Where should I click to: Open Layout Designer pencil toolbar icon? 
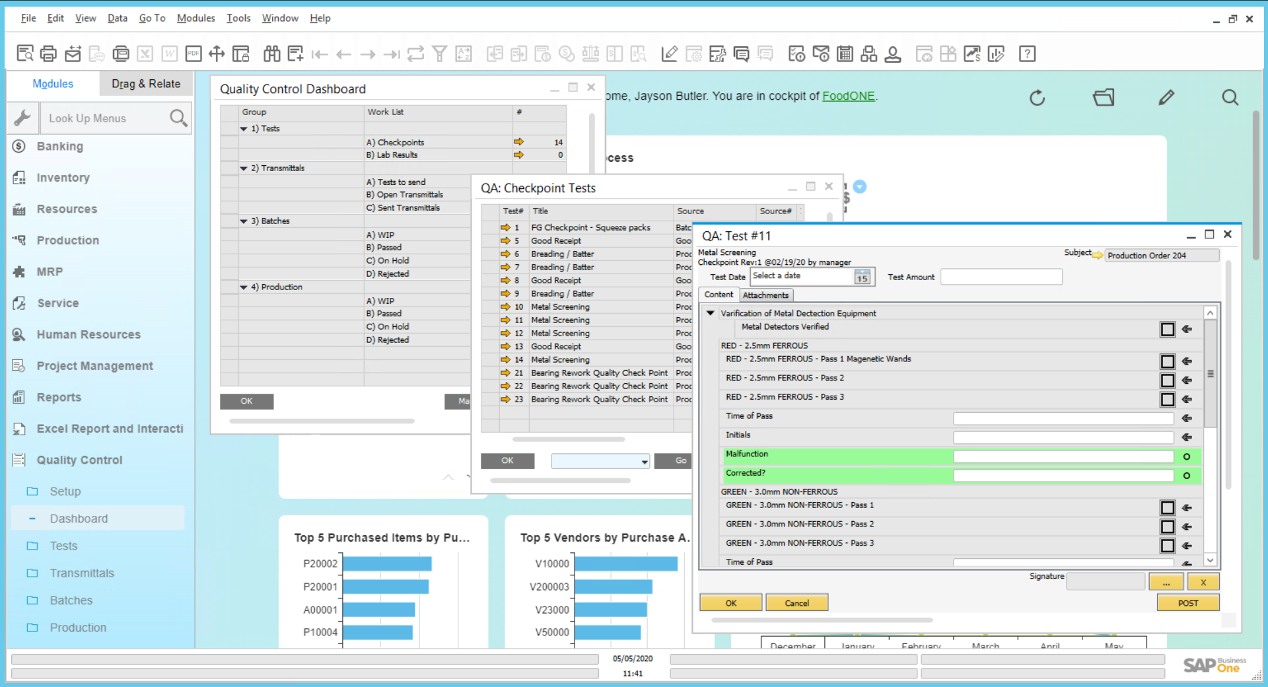click(669, 54)
